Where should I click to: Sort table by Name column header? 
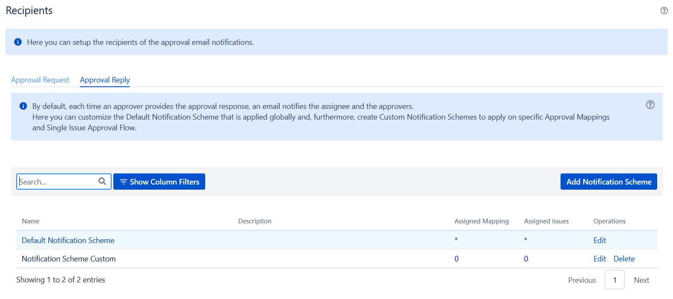click(x=31, y=221)
